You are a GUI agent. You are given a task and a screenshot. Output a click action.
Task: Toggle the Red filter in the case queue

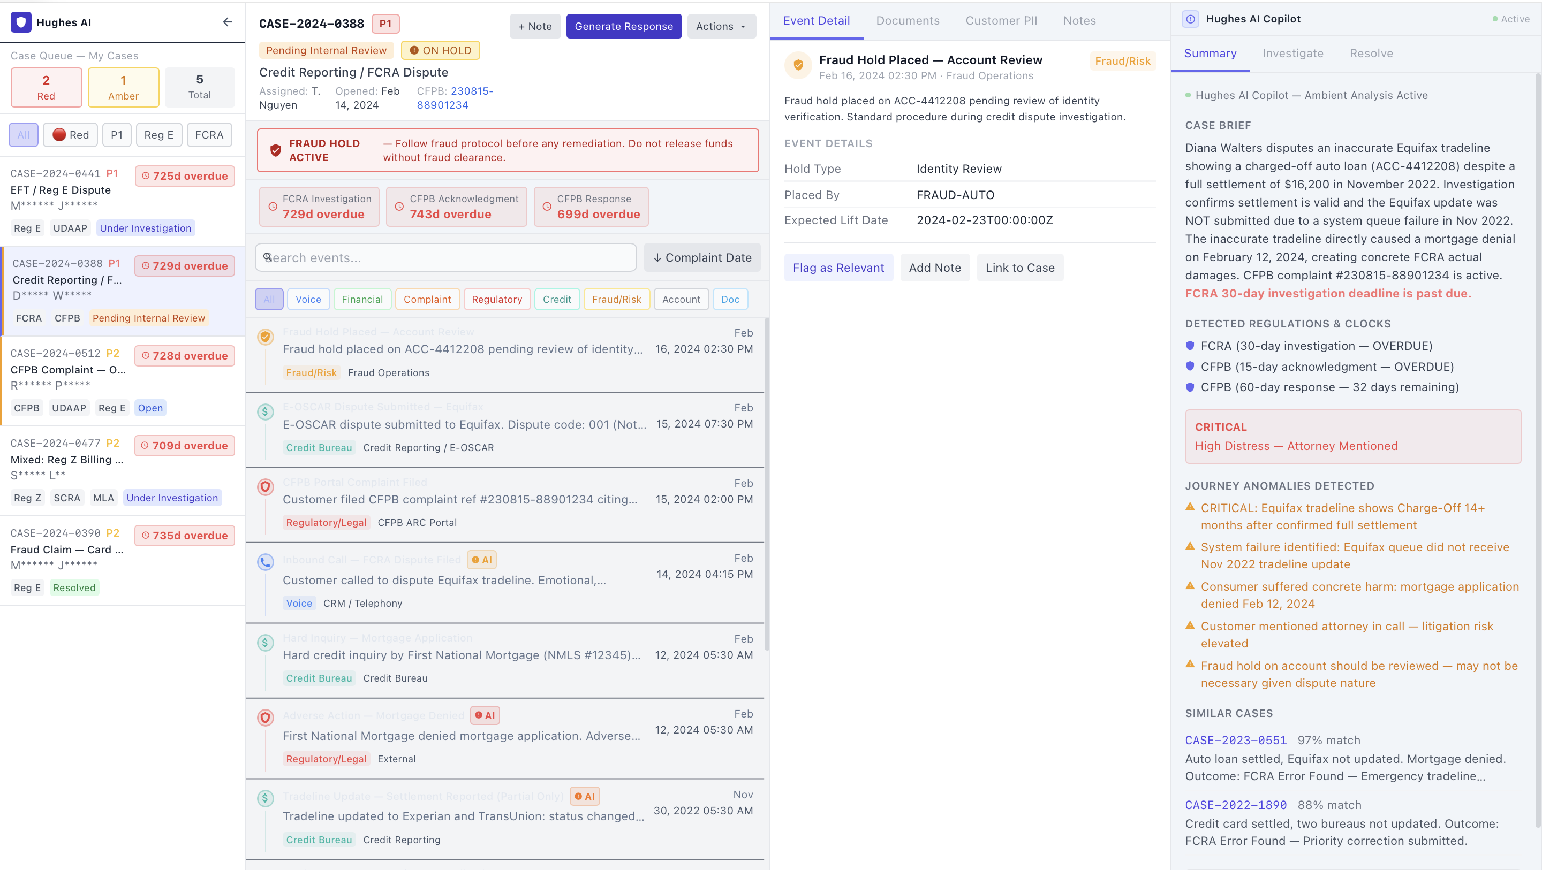tap(70, 135)
